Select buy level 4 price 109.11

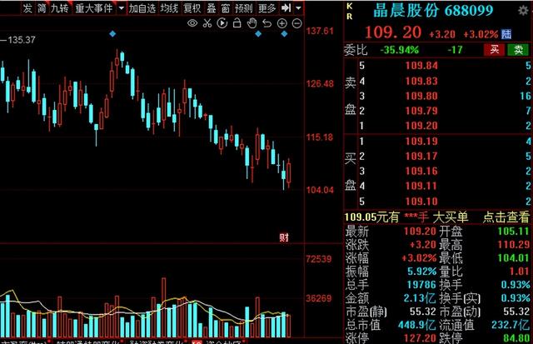pos(421,186)
